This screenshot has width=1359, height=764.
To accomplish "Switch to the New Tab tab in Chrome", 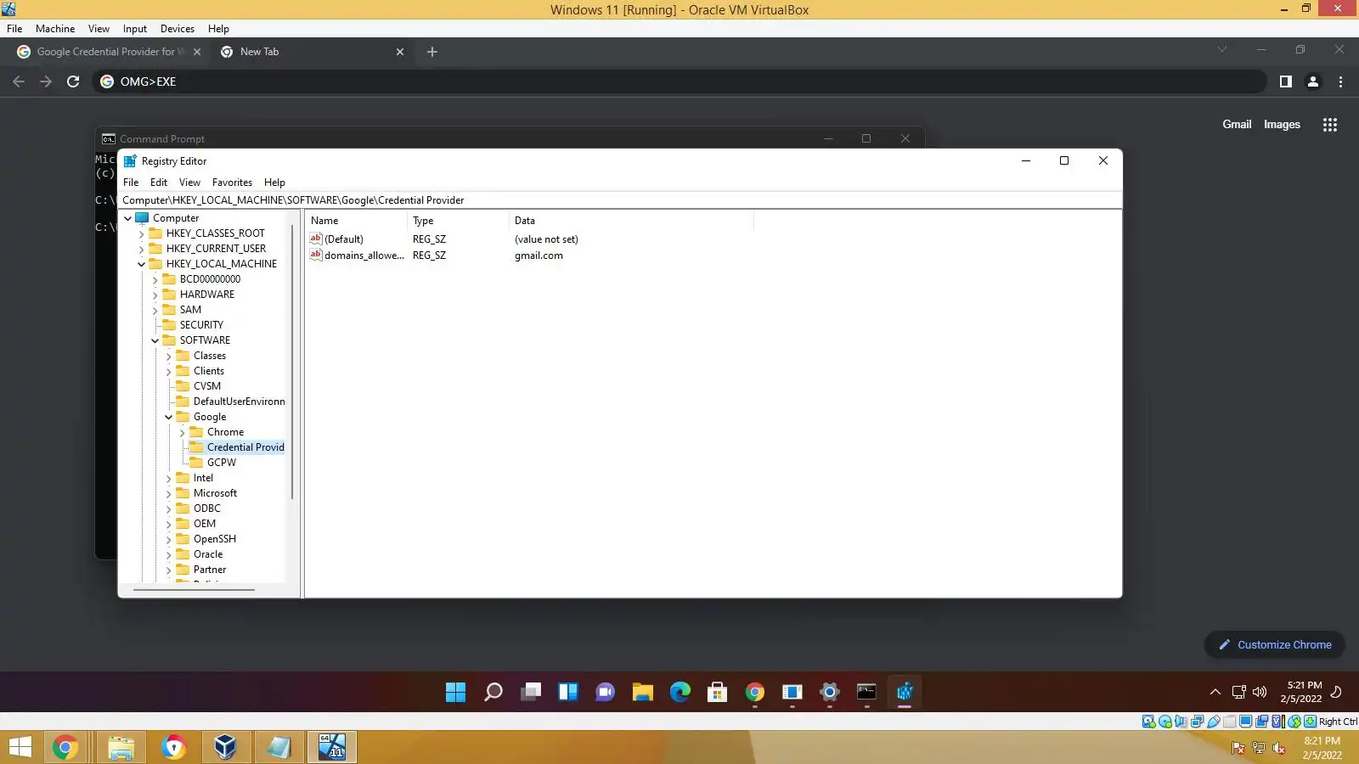I will (313, 52).
